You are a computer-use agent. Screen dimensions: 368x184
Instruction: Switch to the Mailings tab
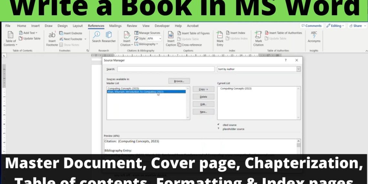coord(115,26)
